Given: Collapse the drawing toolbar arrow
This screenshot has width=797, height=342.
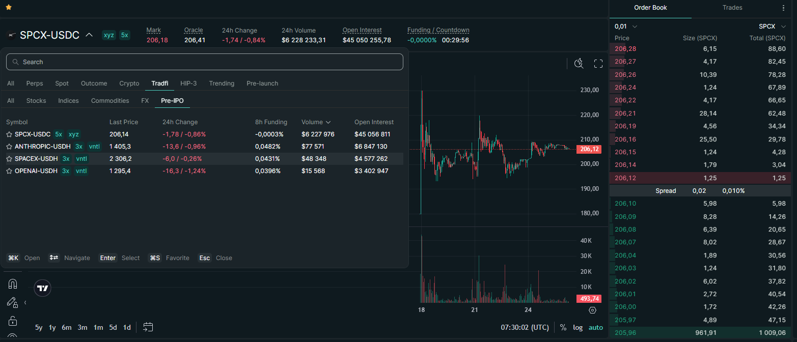Looking at the screenshot, I should click(x=25, y=302).
